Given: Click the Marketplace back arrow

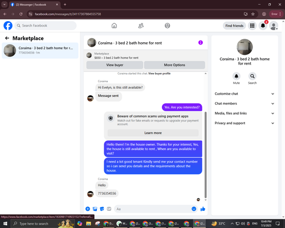Looking at the screenshot, I should pos(7,38).
